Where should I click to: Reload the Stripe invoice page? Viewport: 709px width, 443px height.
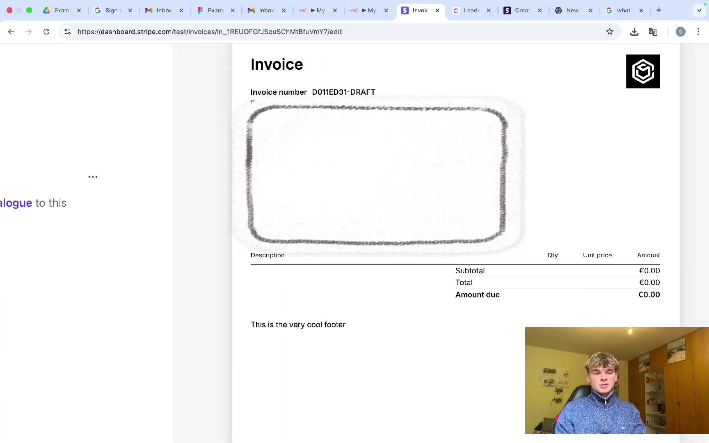pyautogui.click(x=46, y=32)
